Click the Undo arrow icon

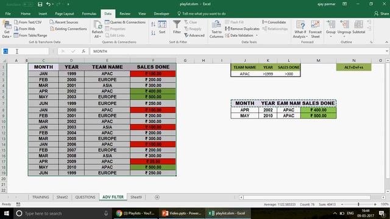click(49, 4)
